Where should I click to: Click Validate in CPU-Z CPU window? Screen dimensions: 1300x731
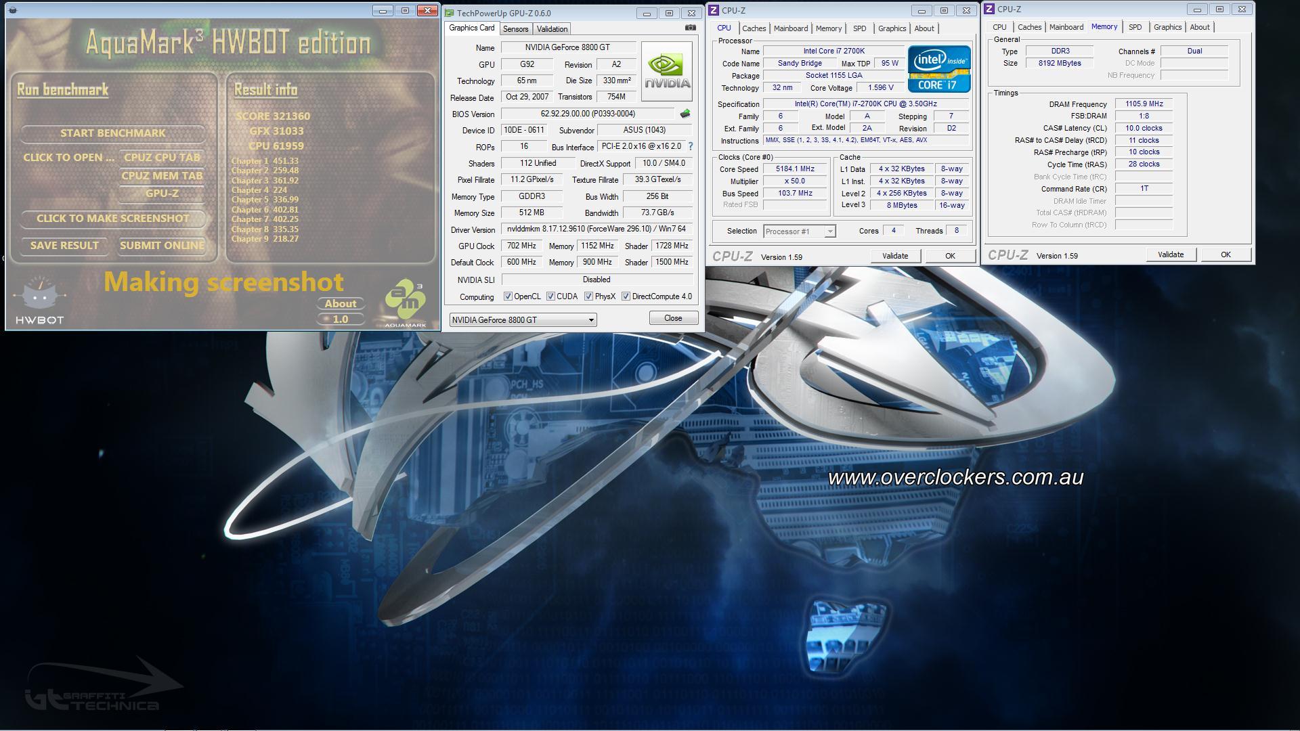click(894, 256)
